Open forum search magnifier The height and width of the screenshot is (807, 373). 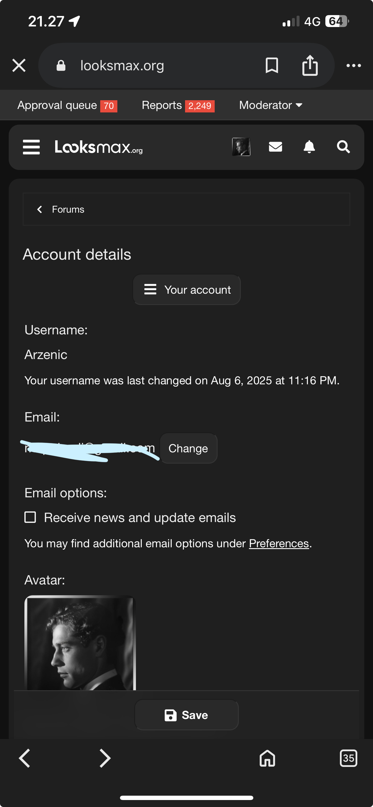343,147
